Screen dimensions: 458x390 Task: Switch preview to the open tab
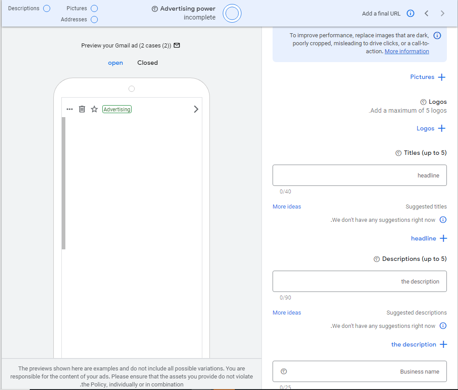click(x=115, y=63)
